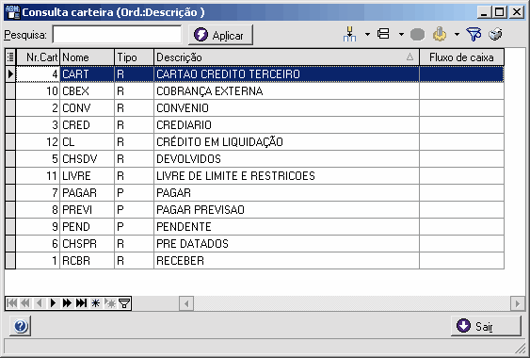Jump to last record in navigator
This screenshot has height=358, width=530.
81,302
